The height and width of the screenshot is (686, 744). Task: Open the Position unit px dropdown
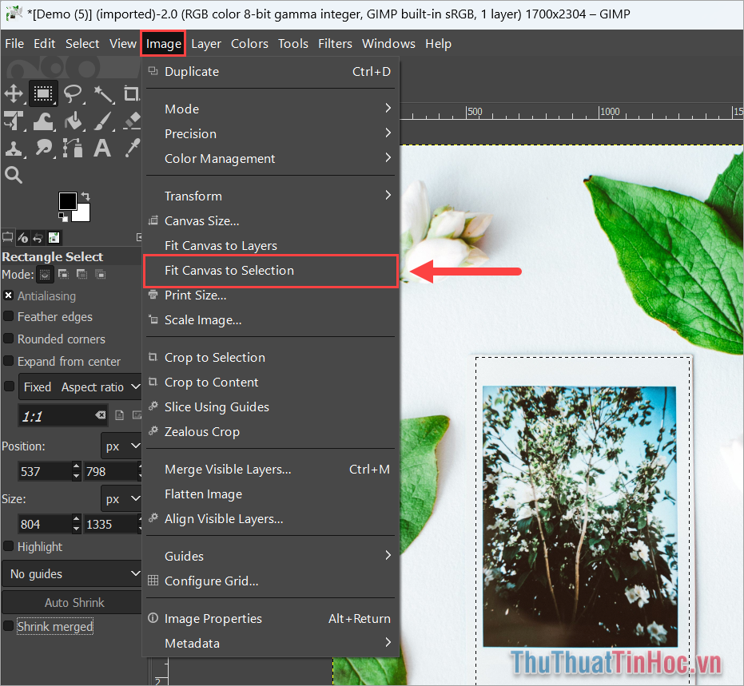[x=121, y=446]
